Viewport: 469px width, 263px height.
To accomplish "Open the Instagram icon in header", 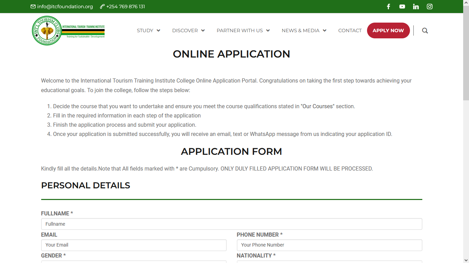I will tap(430, 7).
